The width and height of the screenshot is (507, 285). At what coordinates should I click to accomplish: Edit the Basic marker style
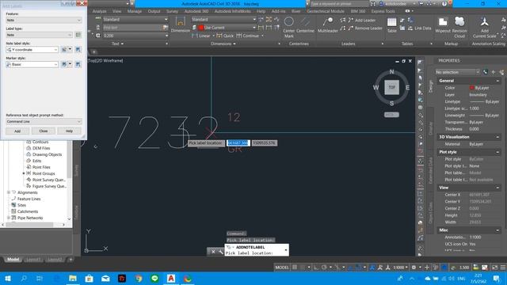coord(64,64)
